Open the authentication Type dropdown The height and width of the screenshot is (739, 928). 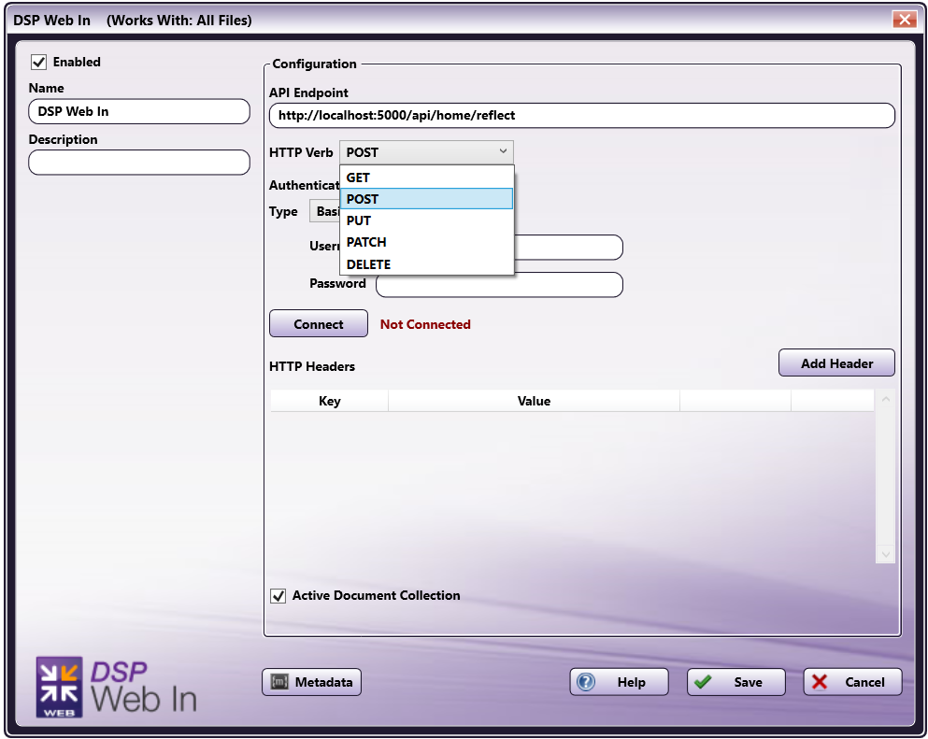(x=324, y=211)
